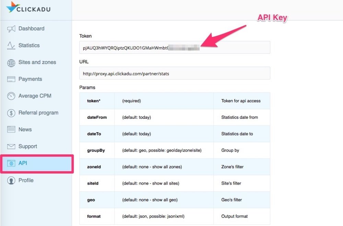Click 'show all zones' default cell
The height and width of the screenshot is (226, 343).
[164, 167]
